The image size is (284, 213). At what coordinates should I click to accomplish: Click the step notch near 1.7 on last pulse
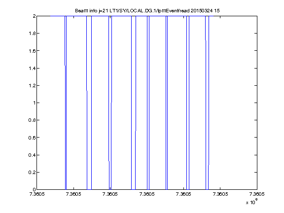pos(206,40)
